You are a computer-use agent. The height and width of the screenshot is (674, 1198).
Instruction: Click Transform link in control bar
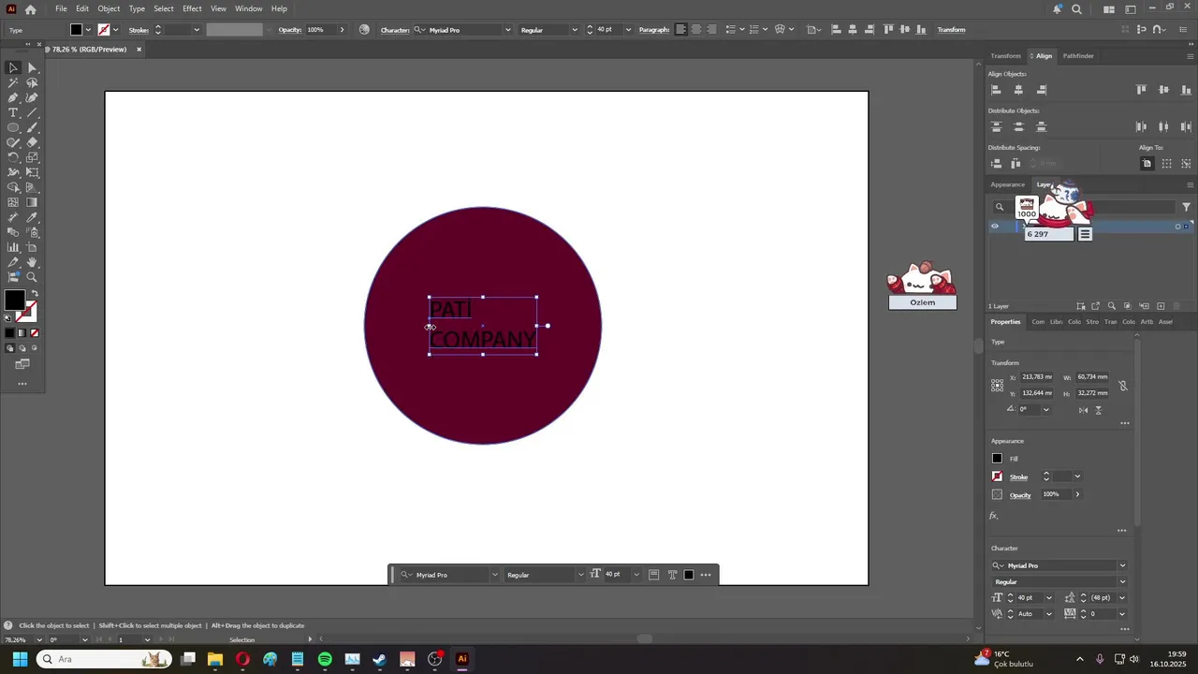(x=951, y=29)
